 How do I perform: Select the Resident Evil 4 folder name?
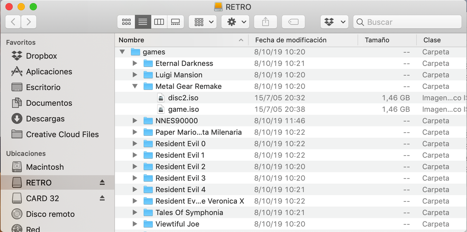coord(180,189)
